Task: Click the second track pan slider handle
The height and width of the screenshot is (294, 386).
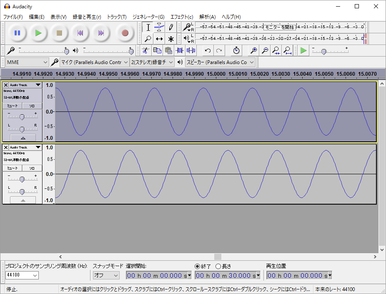Action: tap(22, 192)
